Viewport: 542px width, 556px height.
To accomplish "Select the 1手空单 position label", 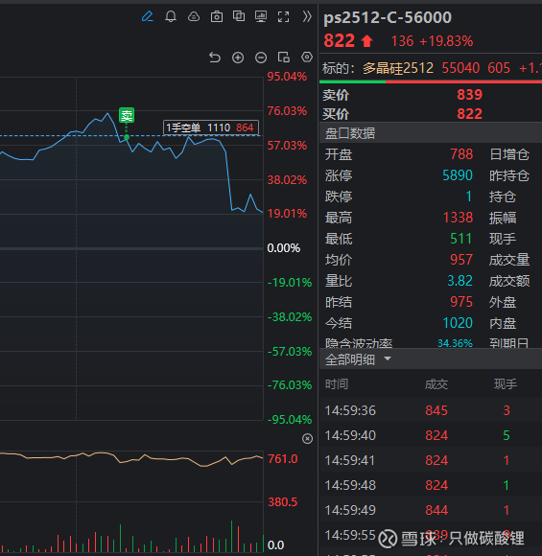I will (x=211, y=127).
